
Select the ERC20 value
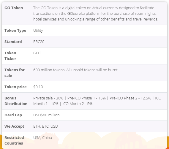click(39, 42)
